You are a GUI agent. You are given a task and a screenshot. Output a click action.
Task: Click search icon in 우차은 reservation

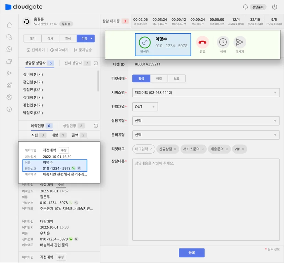[76, 239]
